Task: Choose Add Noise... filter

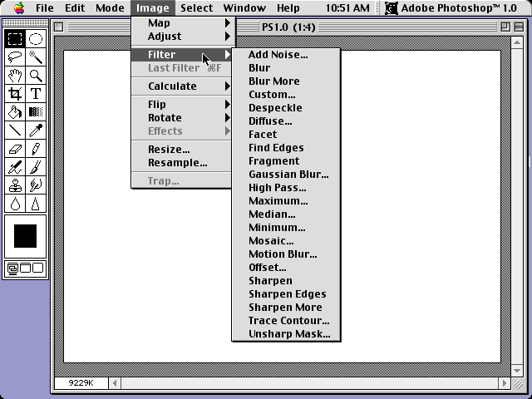Action: tap(286, 55)
